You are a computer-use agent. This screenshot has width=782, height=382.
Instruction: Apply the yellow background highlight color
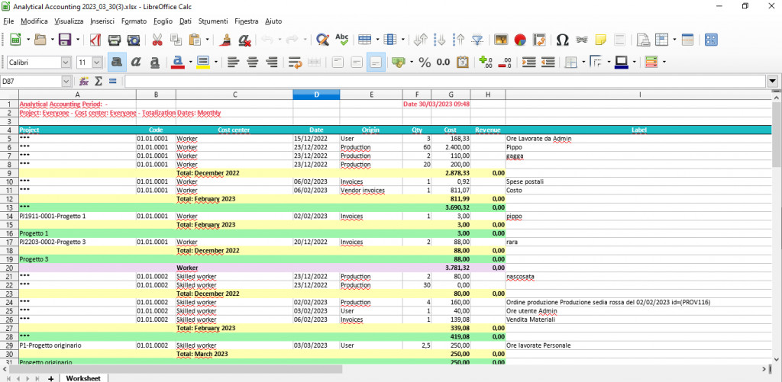click(x=202, y=62)
